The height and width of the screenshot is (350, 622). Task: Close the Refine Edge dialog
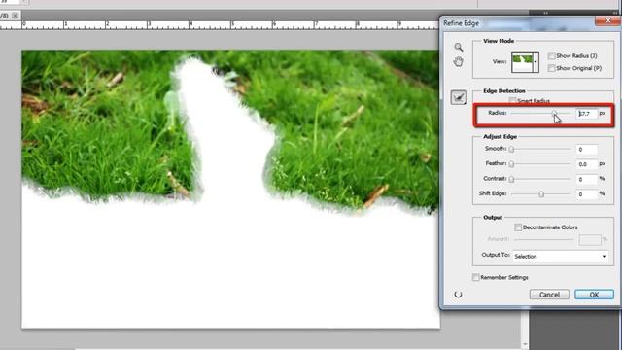(607, 20)
